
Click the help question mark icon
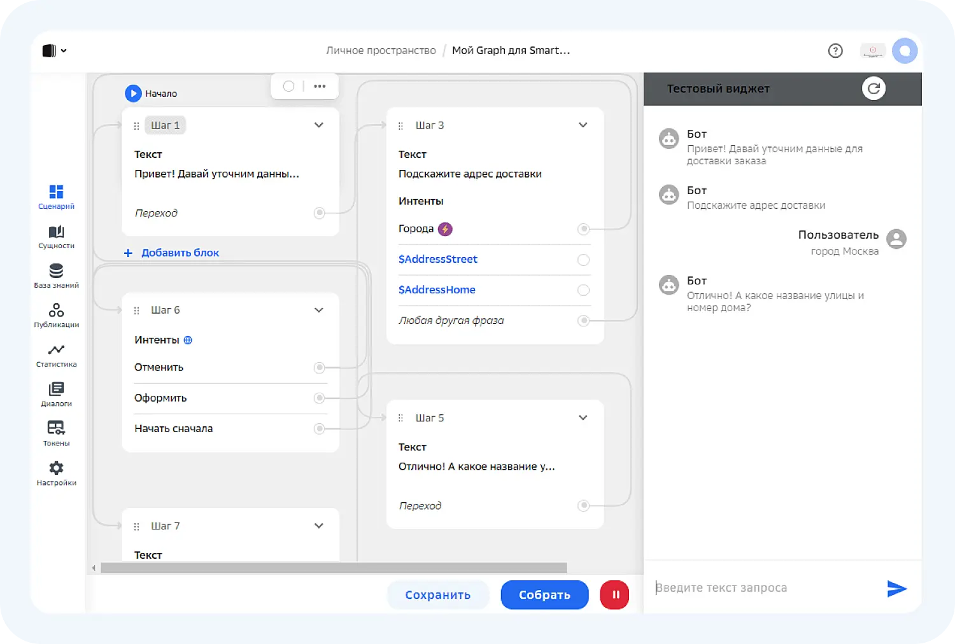click(x=835, y=51)
